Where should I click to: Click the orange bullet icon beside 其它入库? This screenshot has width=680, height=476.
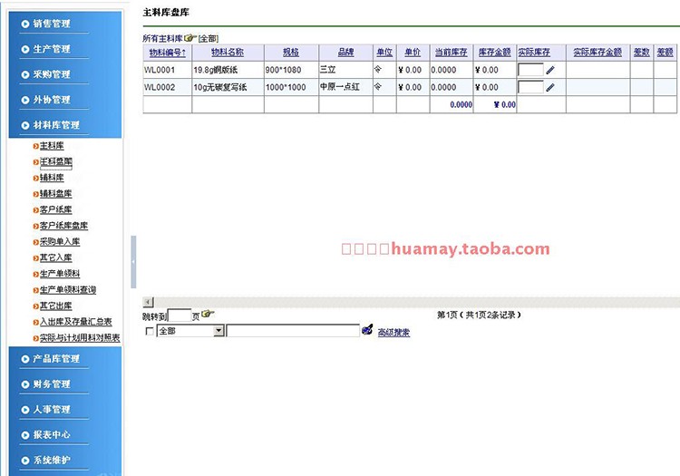36,258
